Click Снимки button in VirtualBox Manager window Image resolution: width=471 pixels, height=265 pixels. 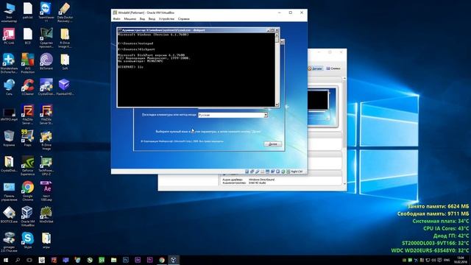coord(333,68)
